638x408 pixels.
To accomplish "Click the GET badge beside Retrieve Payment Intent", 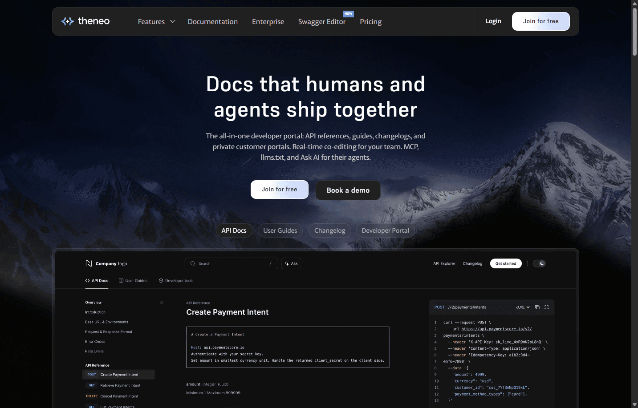I will (x=92, y=385).
